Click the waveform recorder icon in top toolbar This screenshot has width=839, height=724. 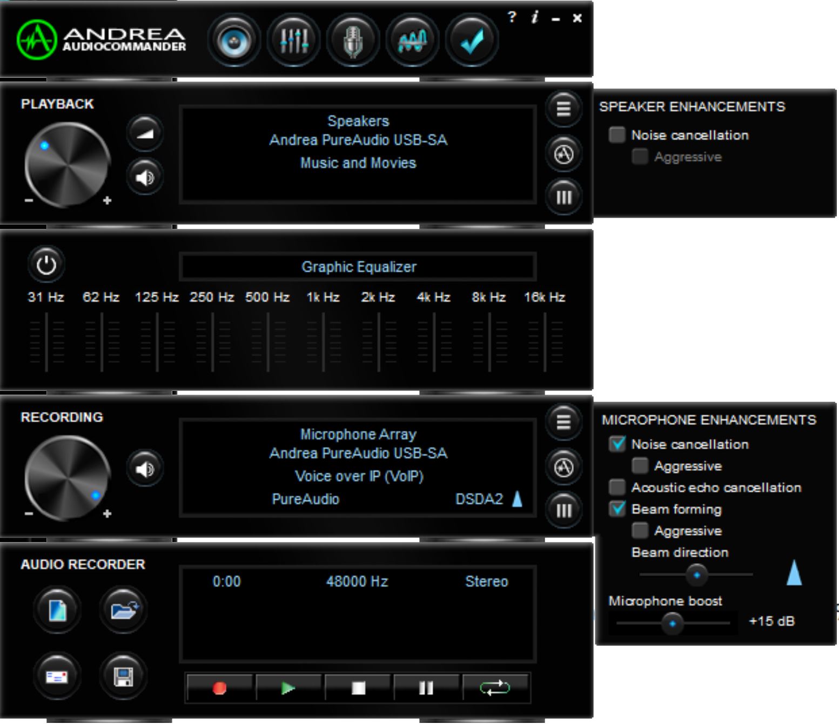tap(412, 40)
